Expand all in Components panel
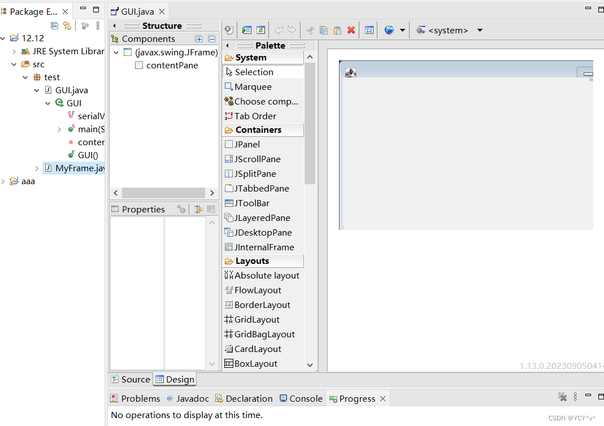 tap(199, 39)
